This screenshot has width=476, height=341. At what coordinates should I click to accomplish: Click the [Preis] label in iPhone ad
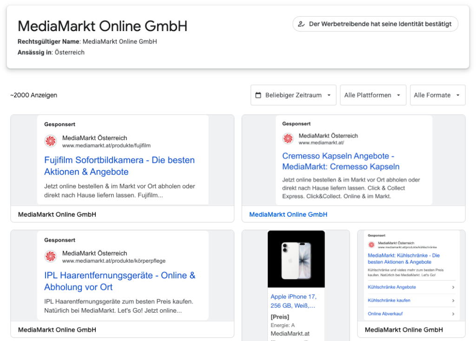(x=280, y=317)
